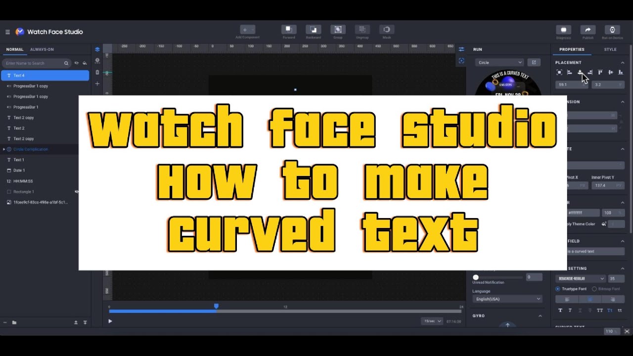The height and width of the screenshot is (356, 633).
Task: Click the hex color field #ffffffff
Action: 584,213
